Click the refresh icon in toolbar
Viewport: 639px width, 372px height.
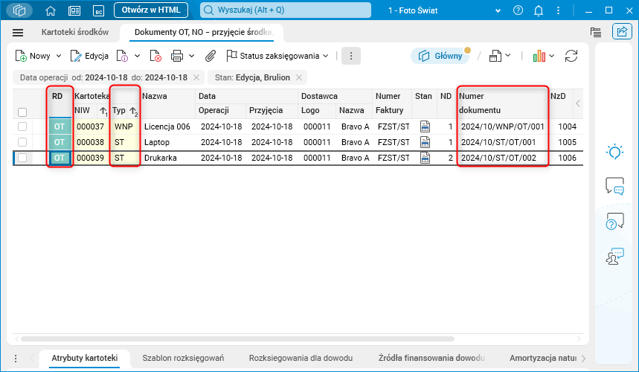pyautogui.click(x=571, y=56)
